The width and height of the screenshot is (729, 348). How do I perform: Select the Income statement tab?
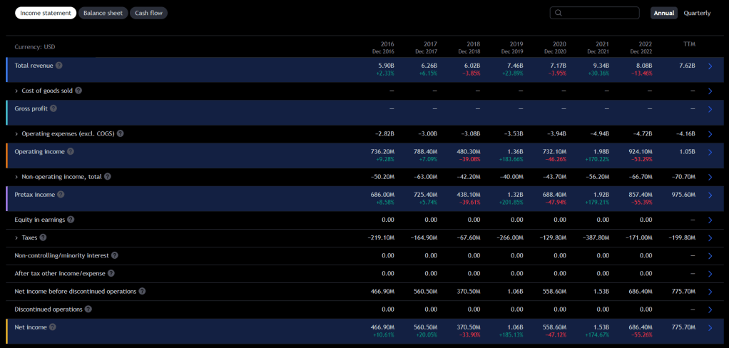(46, 13)
